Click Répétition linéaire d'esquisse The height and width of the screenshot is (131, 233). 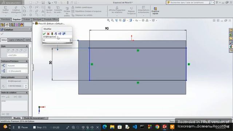(x=86, y=11)
